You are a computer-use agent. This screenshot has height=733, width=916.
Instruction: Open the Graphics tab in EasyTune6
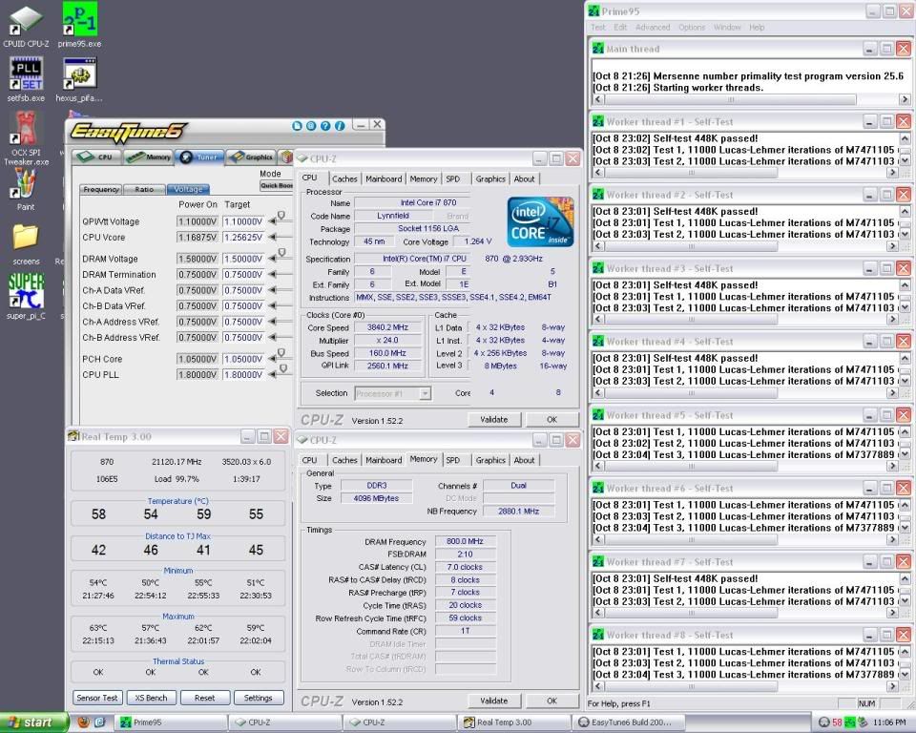(x=252, y=157)
